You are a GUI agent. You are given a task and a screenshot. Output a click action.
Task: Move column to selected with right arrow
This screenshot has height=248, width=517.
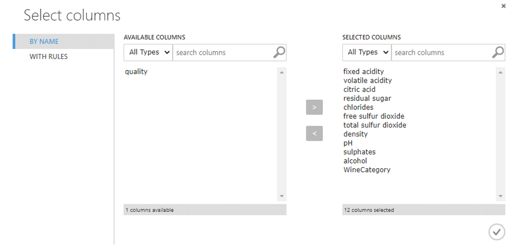tap(314, 107)
